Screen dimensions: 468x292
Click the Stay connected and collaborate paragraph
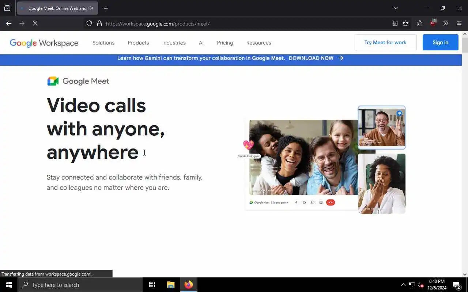(x=125, y=182)
